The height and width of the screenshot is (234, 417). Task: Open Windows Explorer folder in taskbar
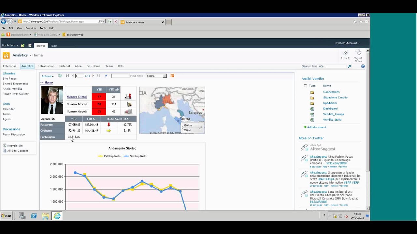click(45, 216)
